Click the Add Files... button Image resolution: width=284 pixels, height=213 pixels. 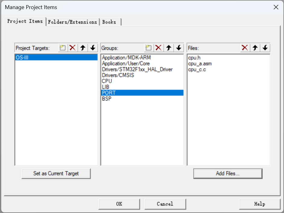[228, 173]
